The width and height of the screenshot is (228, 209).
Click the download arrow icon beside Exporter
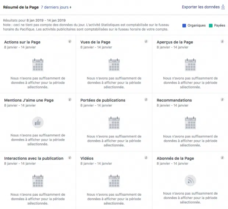223,7
